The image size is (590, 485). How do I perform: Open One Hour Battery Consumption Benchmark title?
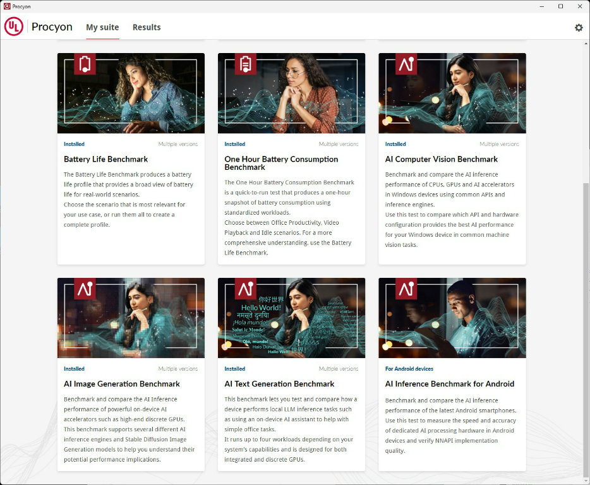282,163
